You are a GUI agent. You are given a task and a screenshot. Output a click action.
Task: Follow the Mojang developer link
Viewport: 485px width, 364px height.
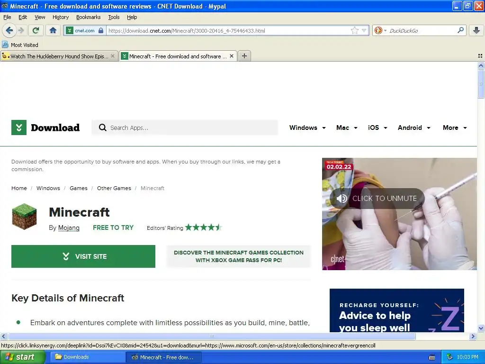[69, 228]
